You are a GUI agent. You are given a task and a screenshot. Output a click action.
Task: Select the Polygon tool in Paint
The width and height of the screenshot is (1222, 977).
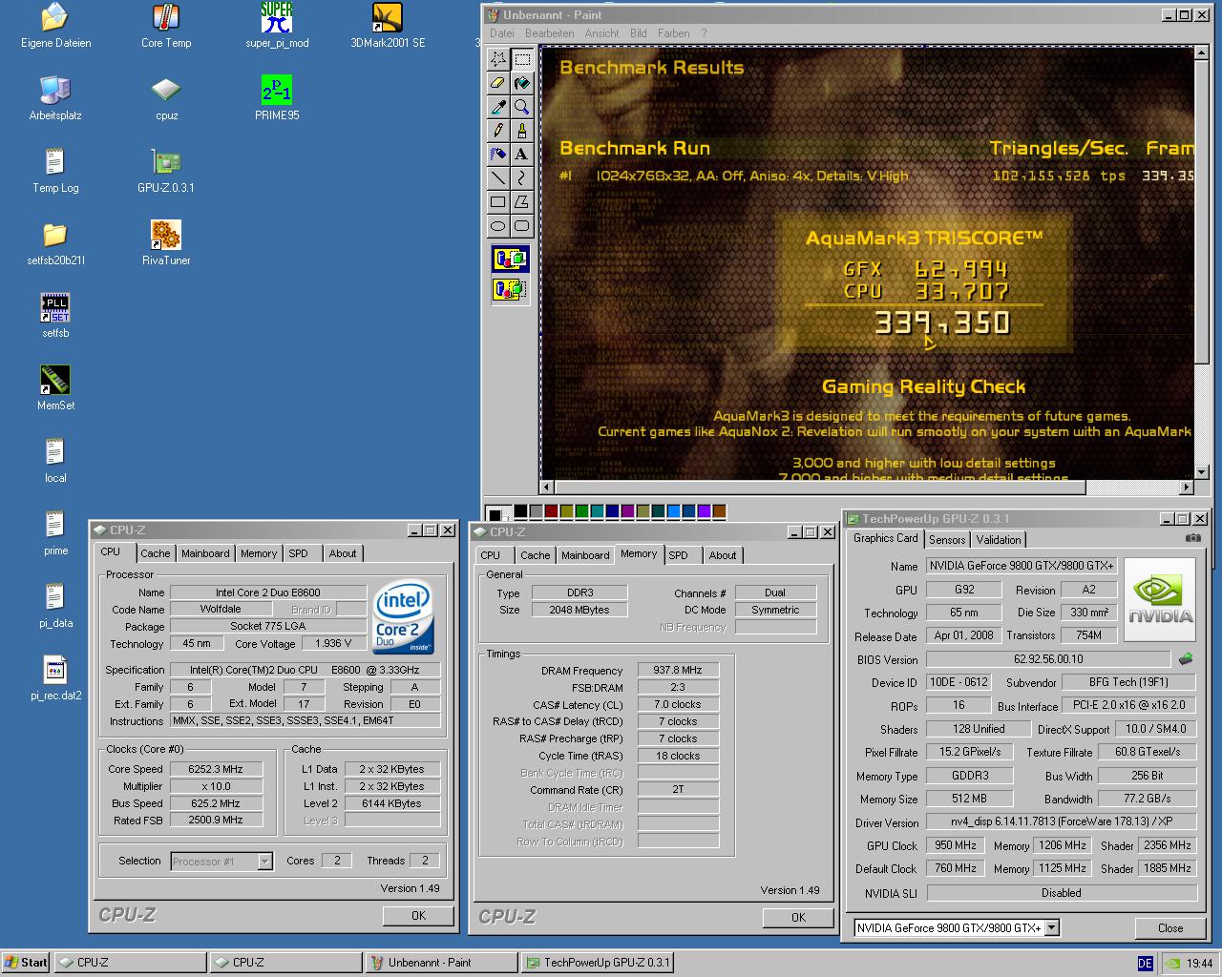click(521, 201)
